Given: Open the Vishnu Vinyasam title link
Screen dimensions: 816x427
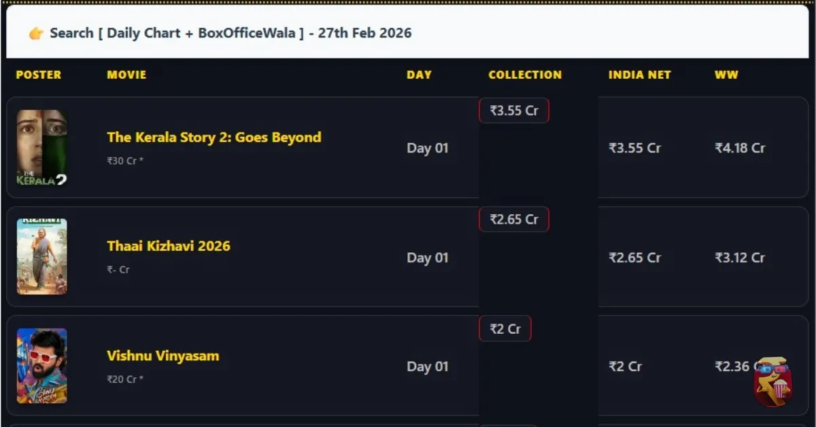Looking at the screenshot, I should point(163,356).
